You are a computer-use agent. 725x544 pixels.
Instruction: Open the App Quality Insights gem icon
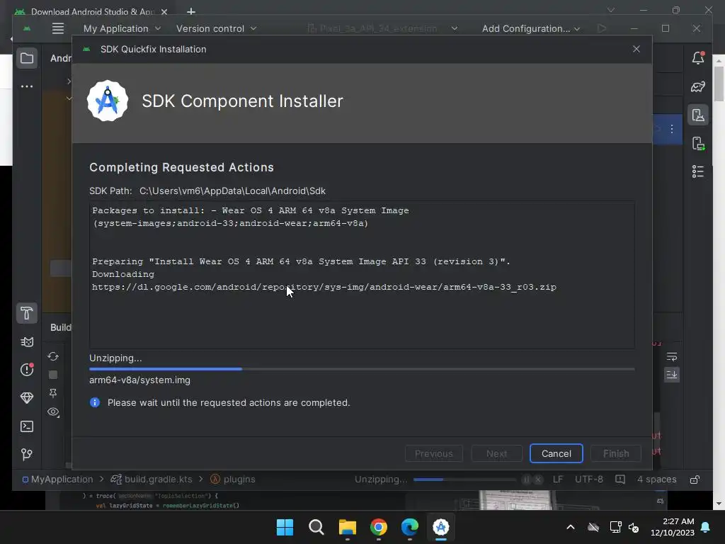coord(27,398)
